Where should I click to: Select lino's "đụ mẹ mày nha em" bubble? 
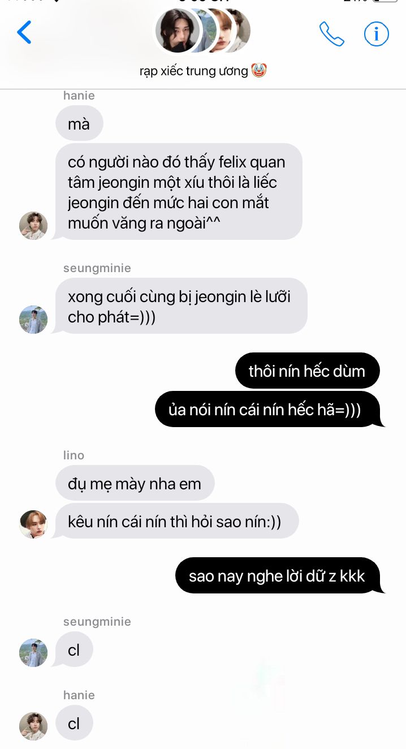pyautogui.click(x=135, y=484)
